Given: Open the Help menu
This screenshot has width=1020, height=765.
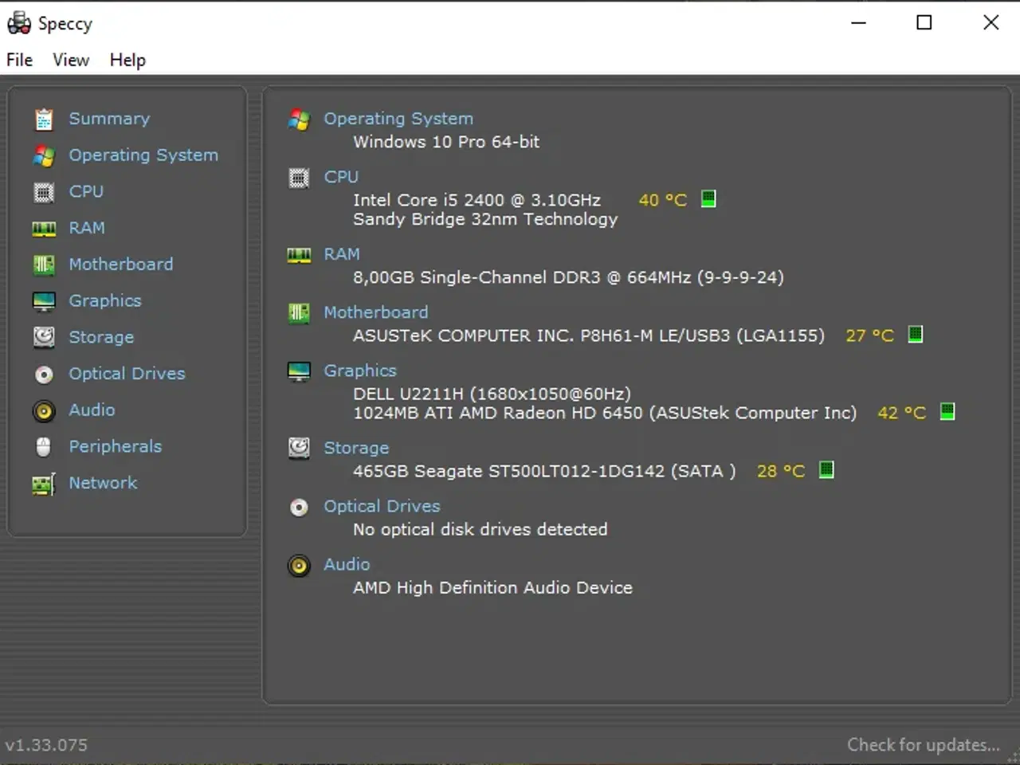Looking at the screenshot, I should click(x=127, y=60).
